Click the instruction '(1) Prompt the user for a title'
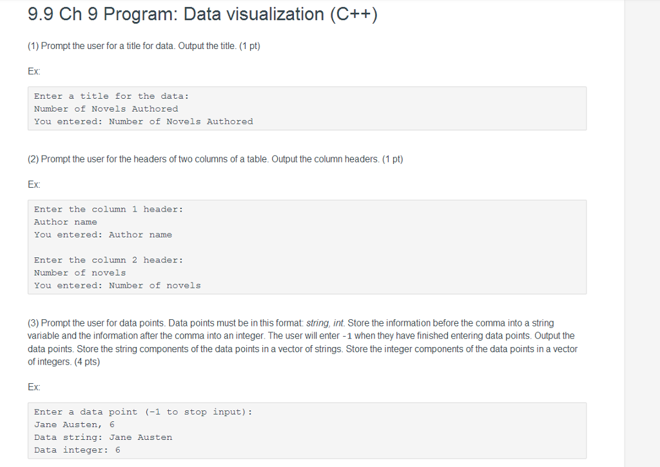Screen dimensions: 660x467 (144, 46)
